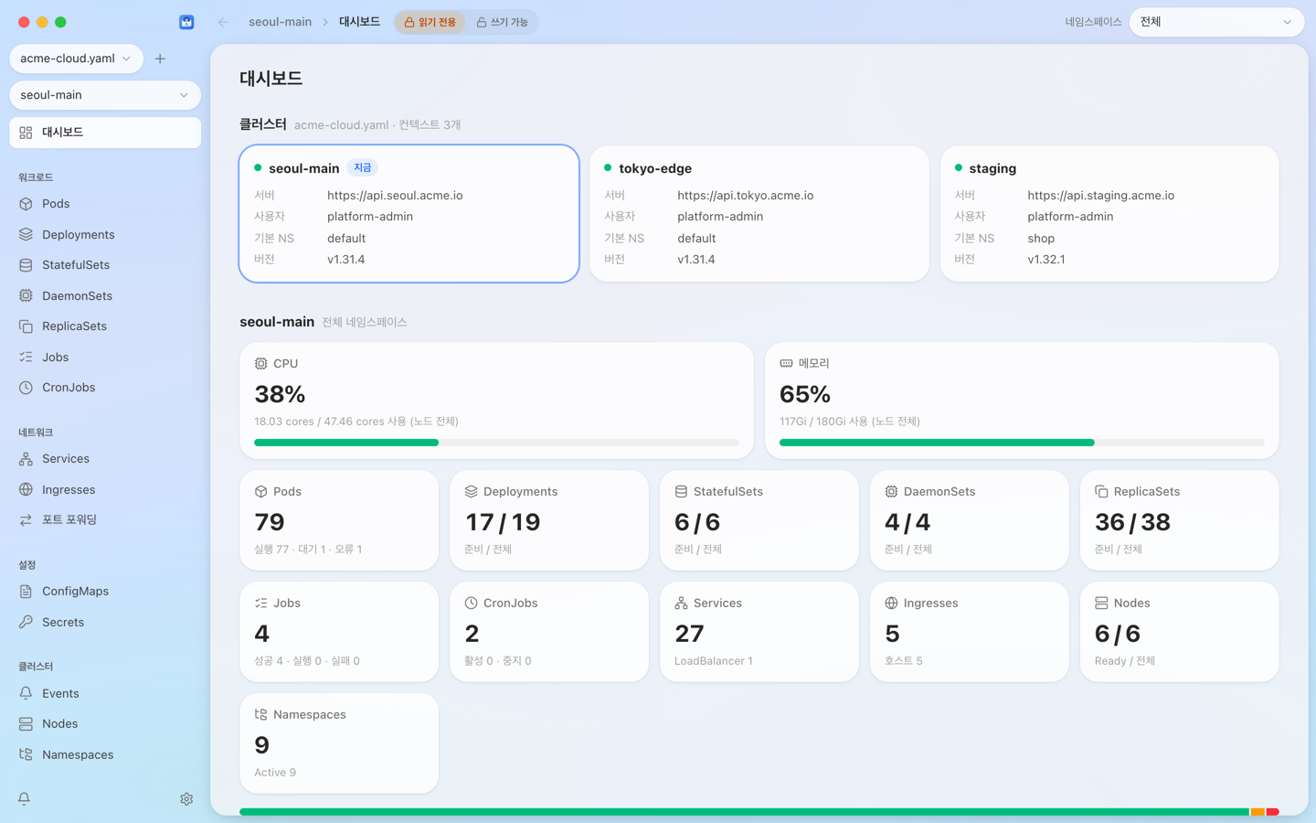Go to StatefulSets sidebar item
Screen dimensions: 1316x823
(x=105, y=265)
